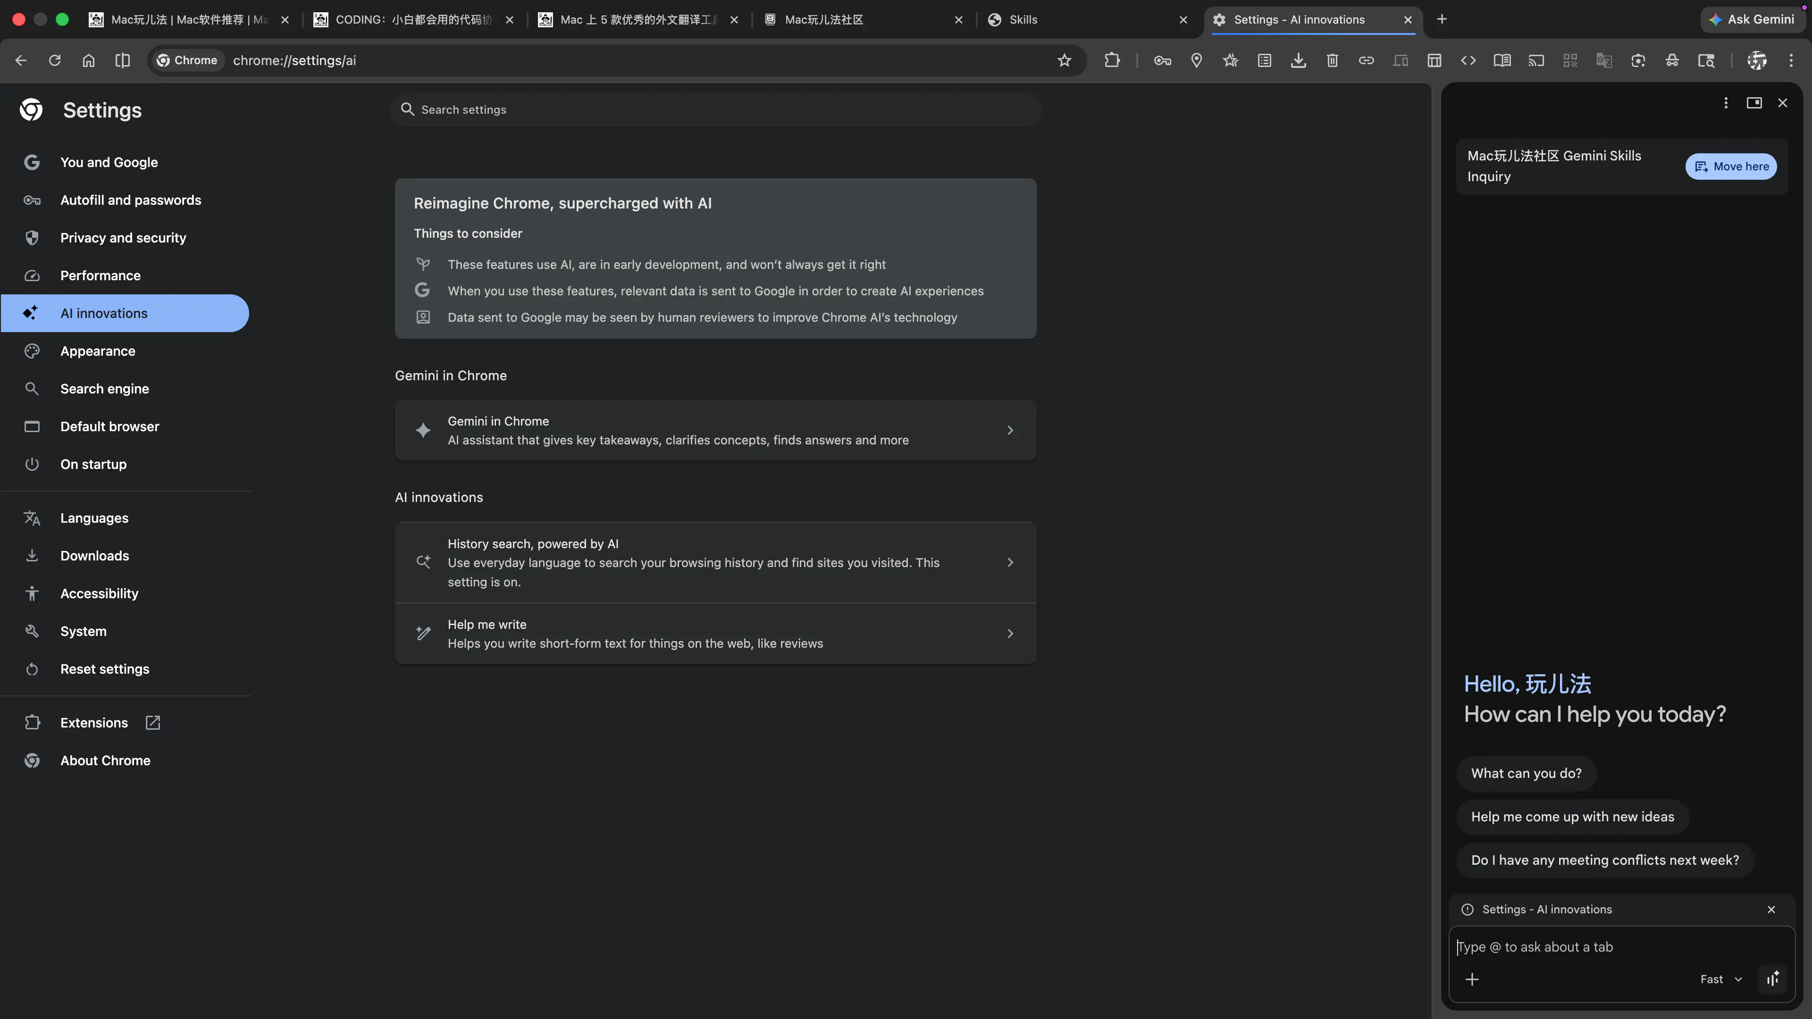Click the Downloads arrow icon in toolbar
1812x1019 pixels.
click(x=1298, y=60)
